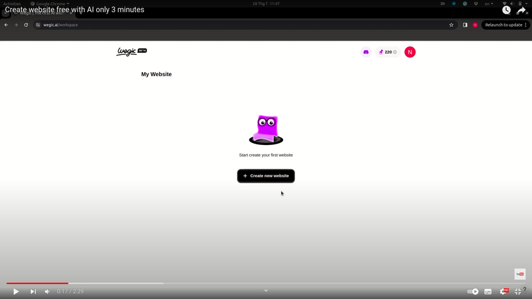Click the My Website heading
The image size is (532, 299).
(x=157, y=74)
